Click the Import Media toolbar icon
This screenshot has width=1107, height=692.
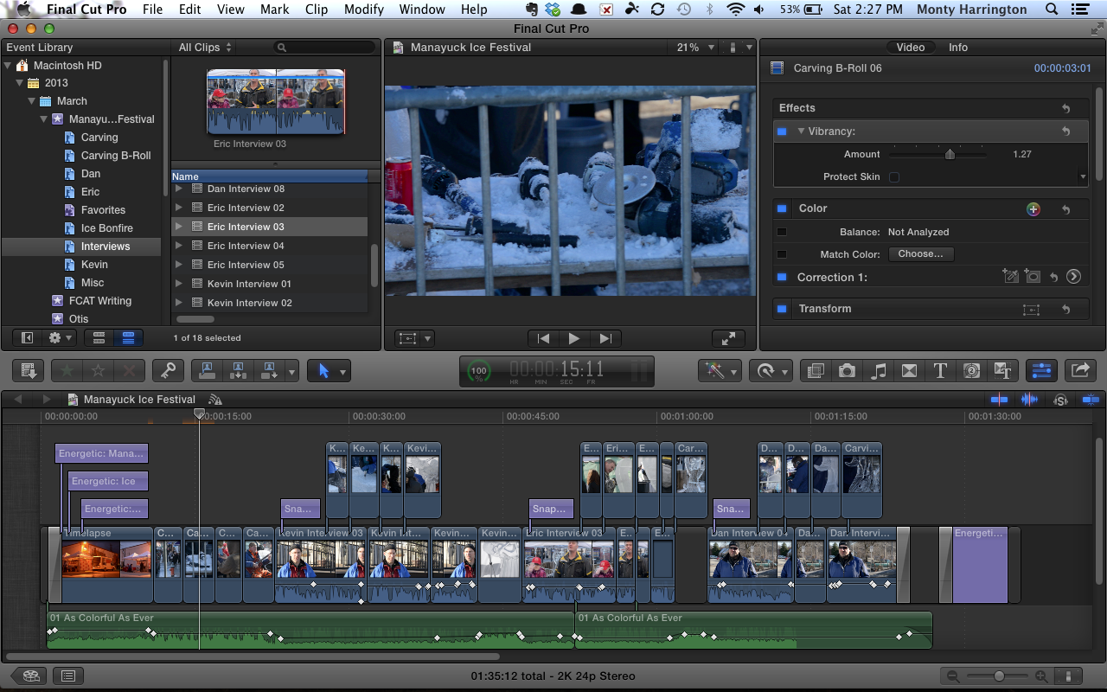pyautogui.click(x=29, y=371)
